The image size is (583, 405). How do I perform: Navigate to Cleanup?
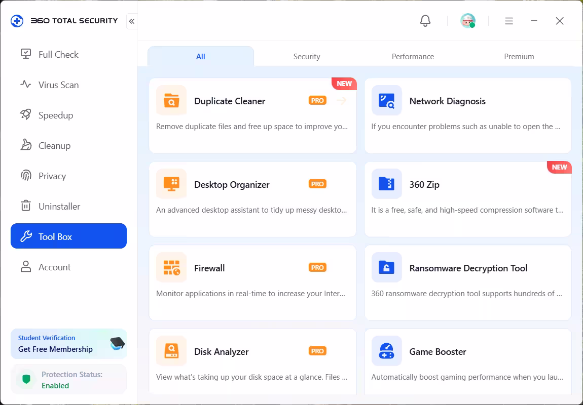coord(68,145)
